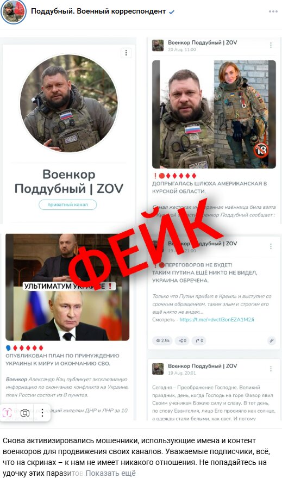The image size is (282, 478).
Task: Open author name Поддубный. Военный корреспондент
Action: (x=98, y=11)
